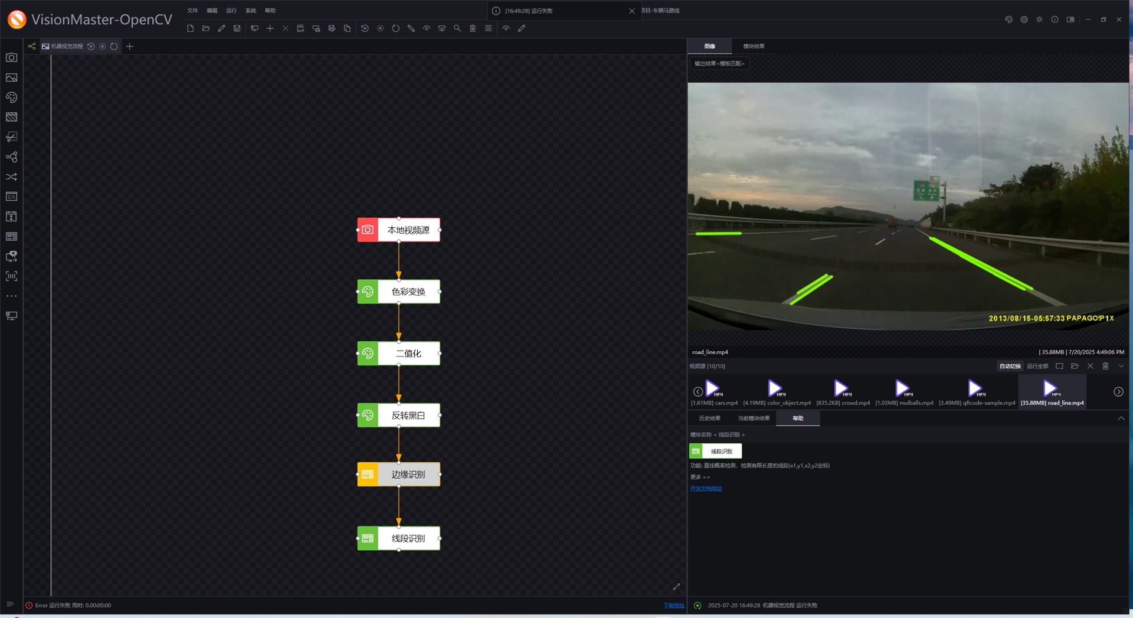Open the camera source modules in sidebar
Image resolution: width=1133 pixels, height=618 pixels.
click(x=11, y=58)
